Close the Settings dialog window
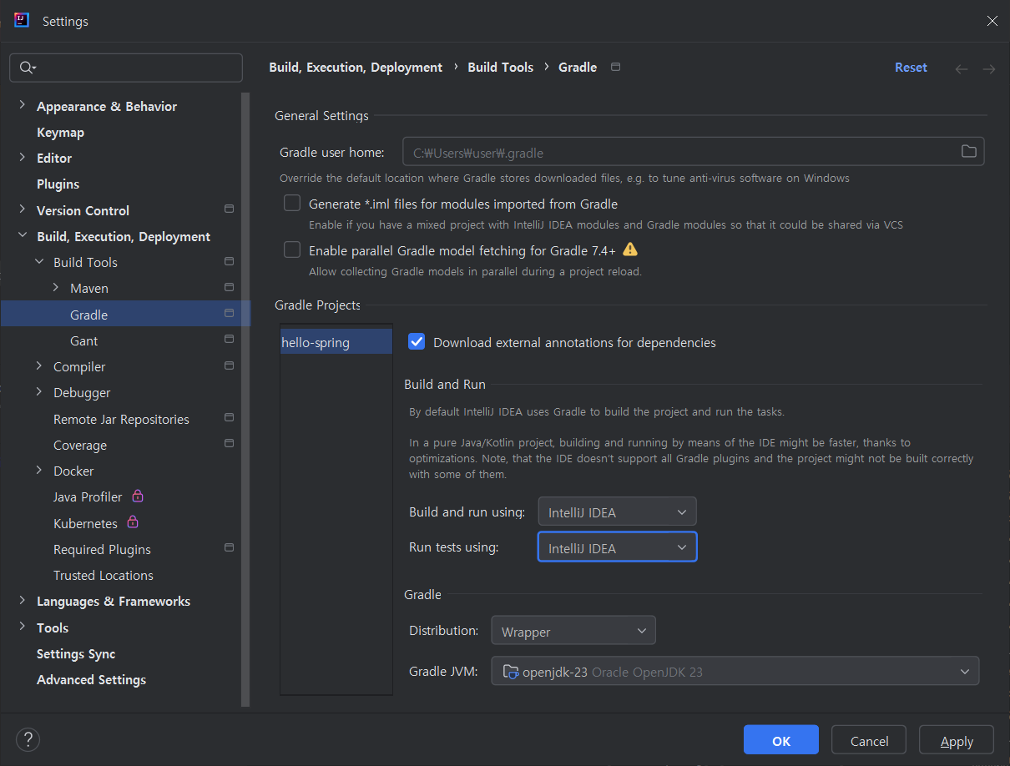This screenshot has height=766, width=1010. pyautogui.click(x=992, y=21)
